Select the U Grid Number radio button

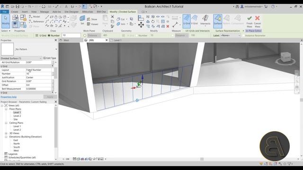click(x=49, y=35)
